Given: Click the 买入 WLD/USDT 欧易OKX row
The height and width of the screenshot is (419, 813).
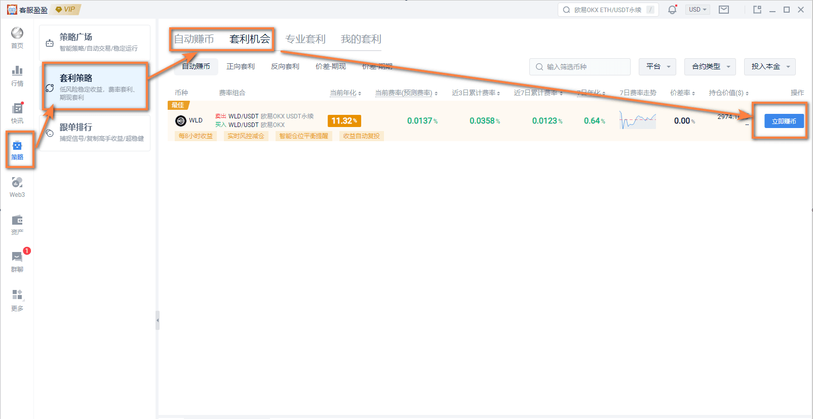Looking at the screenshot, I should (250, 124).
